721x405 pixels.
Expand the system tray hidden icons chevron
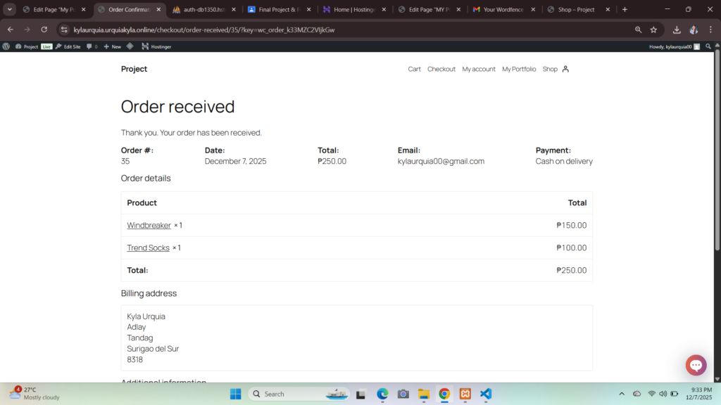[x=621, y=394]
